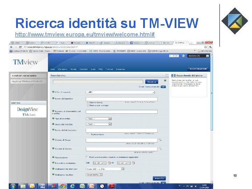
Task: Click the Nome del richiedente input field
Action: point(121,131)
